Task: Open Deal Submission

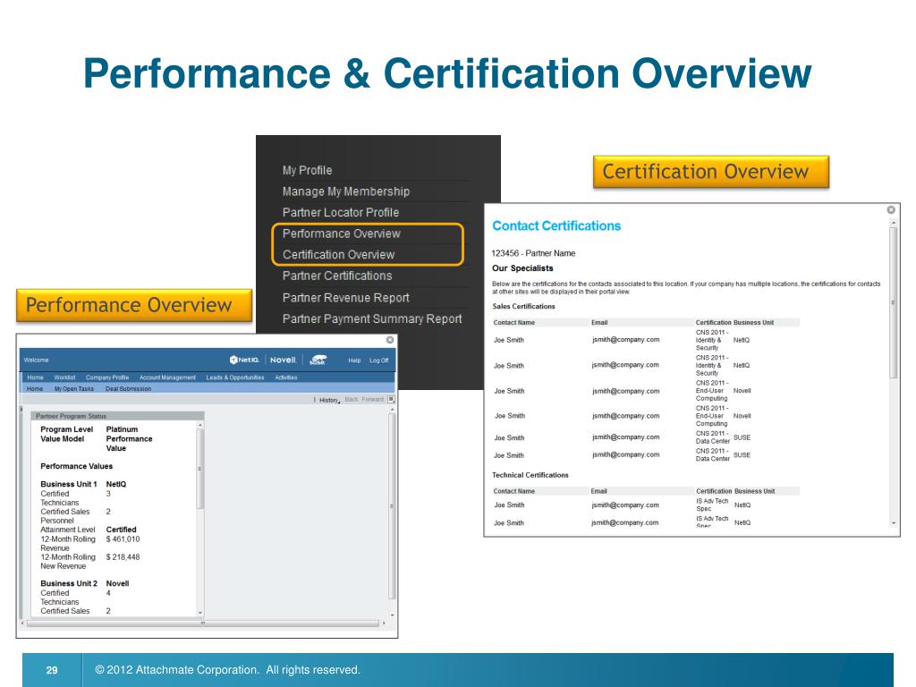Action: tap(128, 388)
